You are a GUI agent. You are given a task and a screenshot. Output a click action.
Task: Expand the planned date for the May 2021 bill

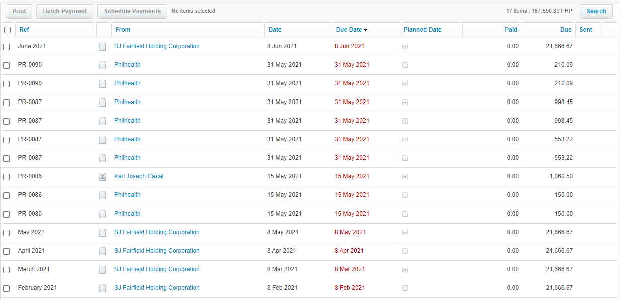coord(405,233)
